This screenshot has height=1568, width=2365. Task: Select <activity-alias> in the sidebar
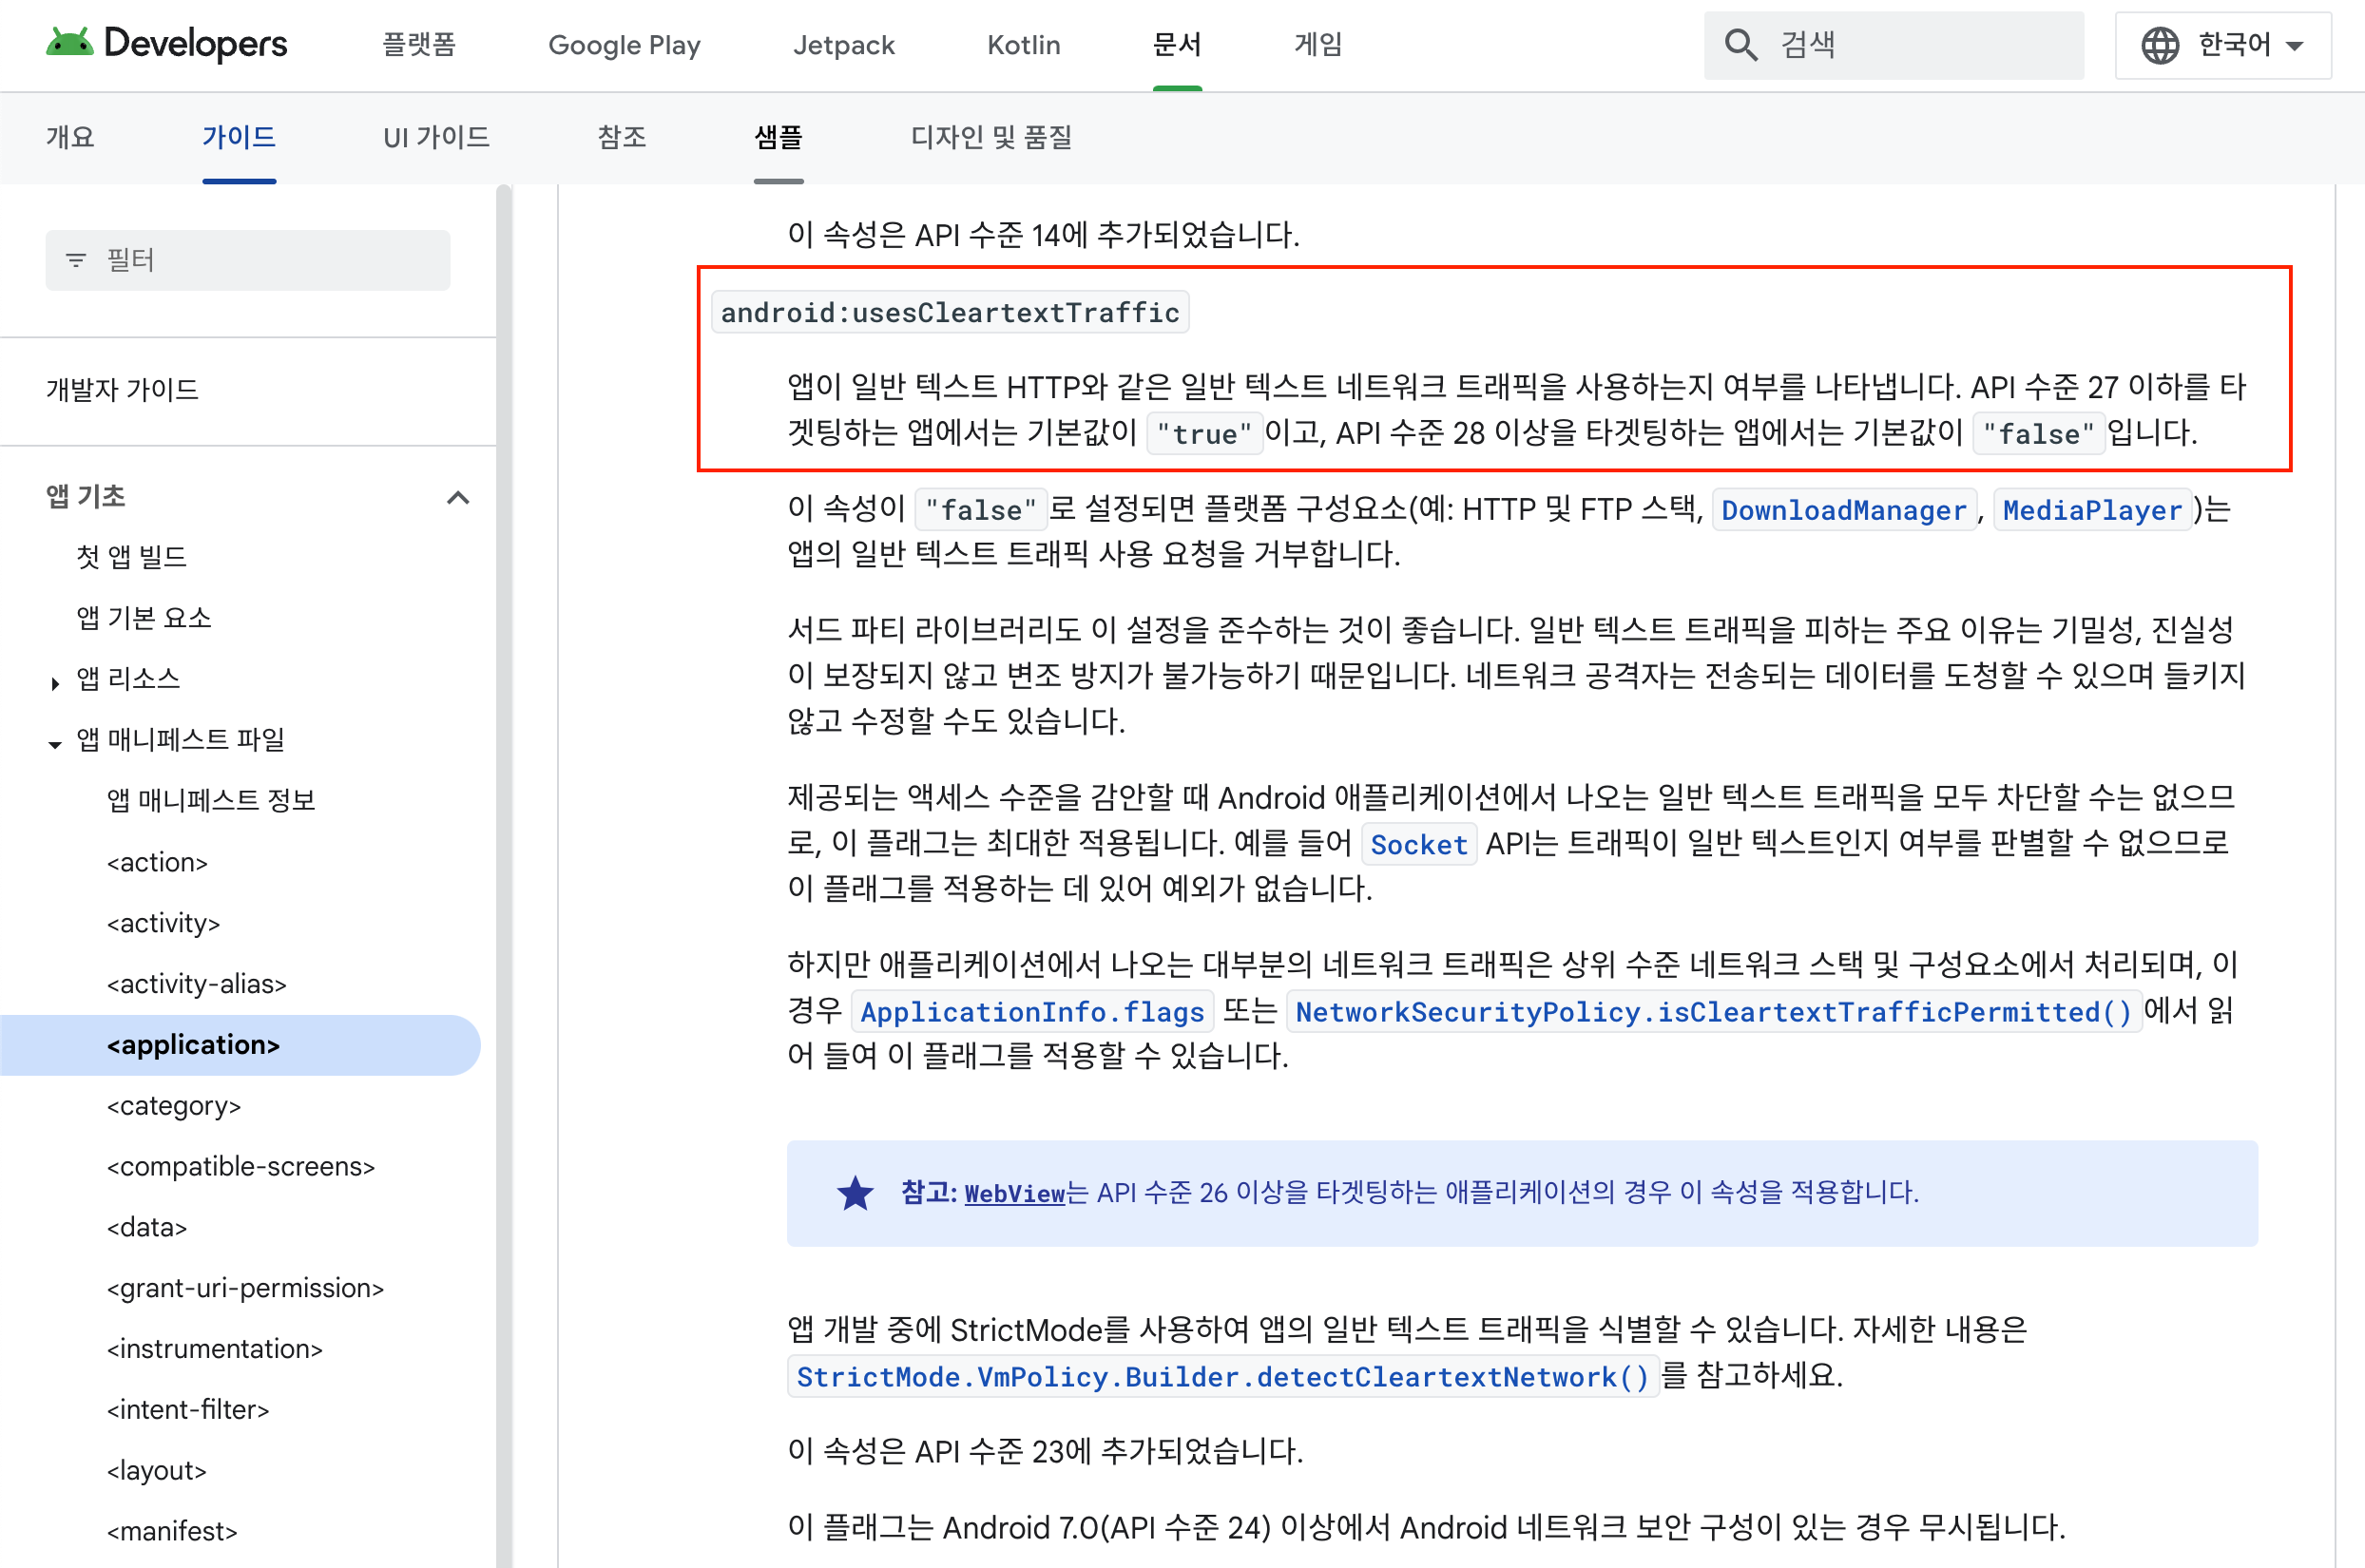[197, 984]
